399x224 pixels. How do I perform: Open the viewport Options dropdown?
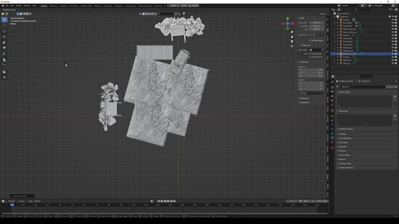pyautogui.click(x=323, y=14)
